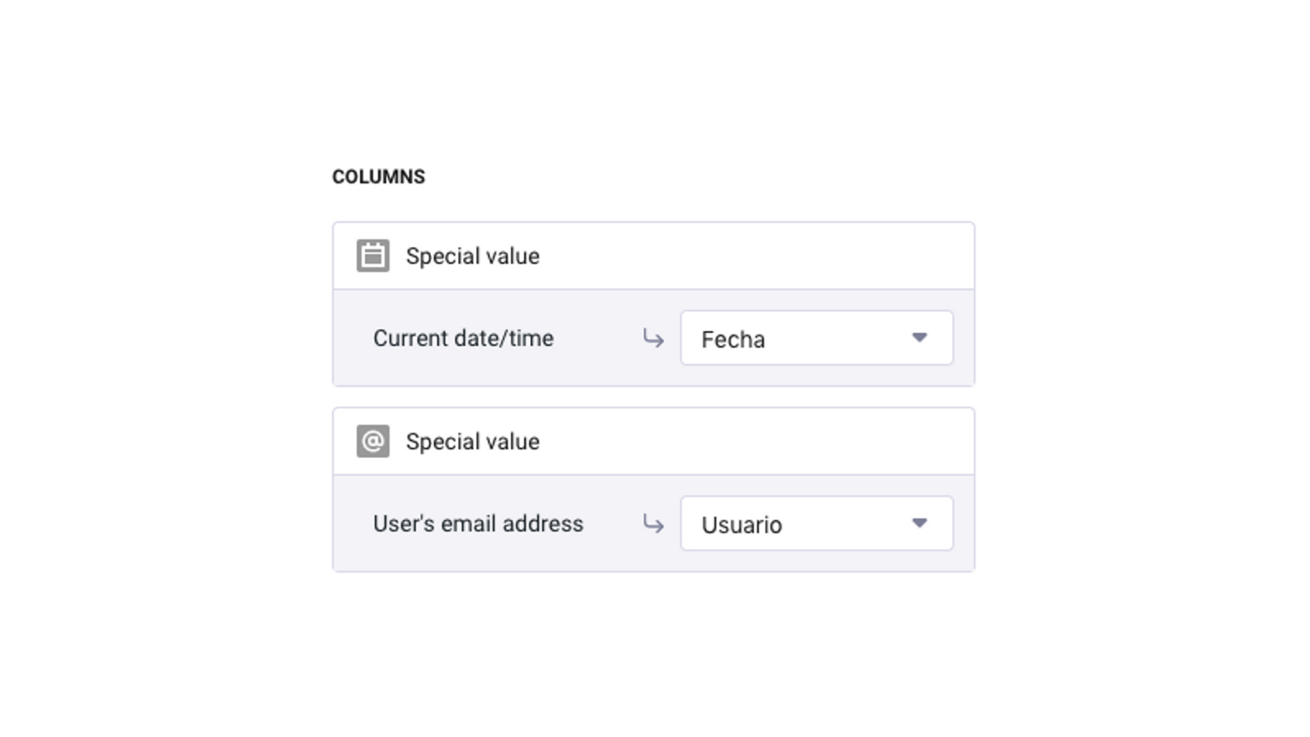Image resolution: width=1310 pixels, height=737 pixels.
Task: Click the Usuario text in the dropdown
Action: pos(742,525)
